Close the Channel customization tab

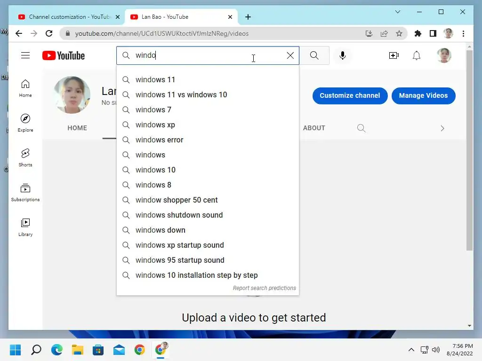click(117, 17)
